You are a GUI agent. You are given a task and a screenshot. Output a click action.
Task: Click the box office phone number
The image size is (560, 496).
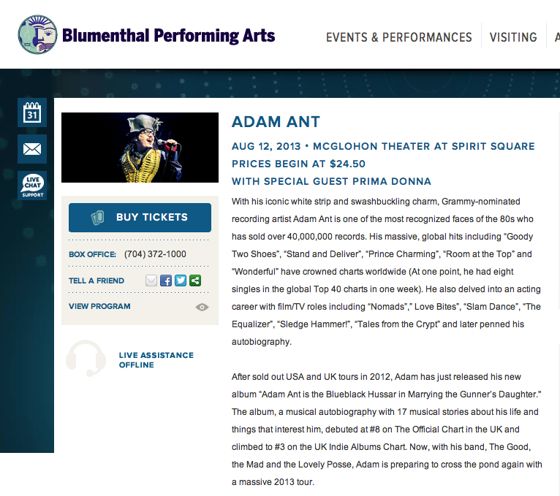[155, 254]
